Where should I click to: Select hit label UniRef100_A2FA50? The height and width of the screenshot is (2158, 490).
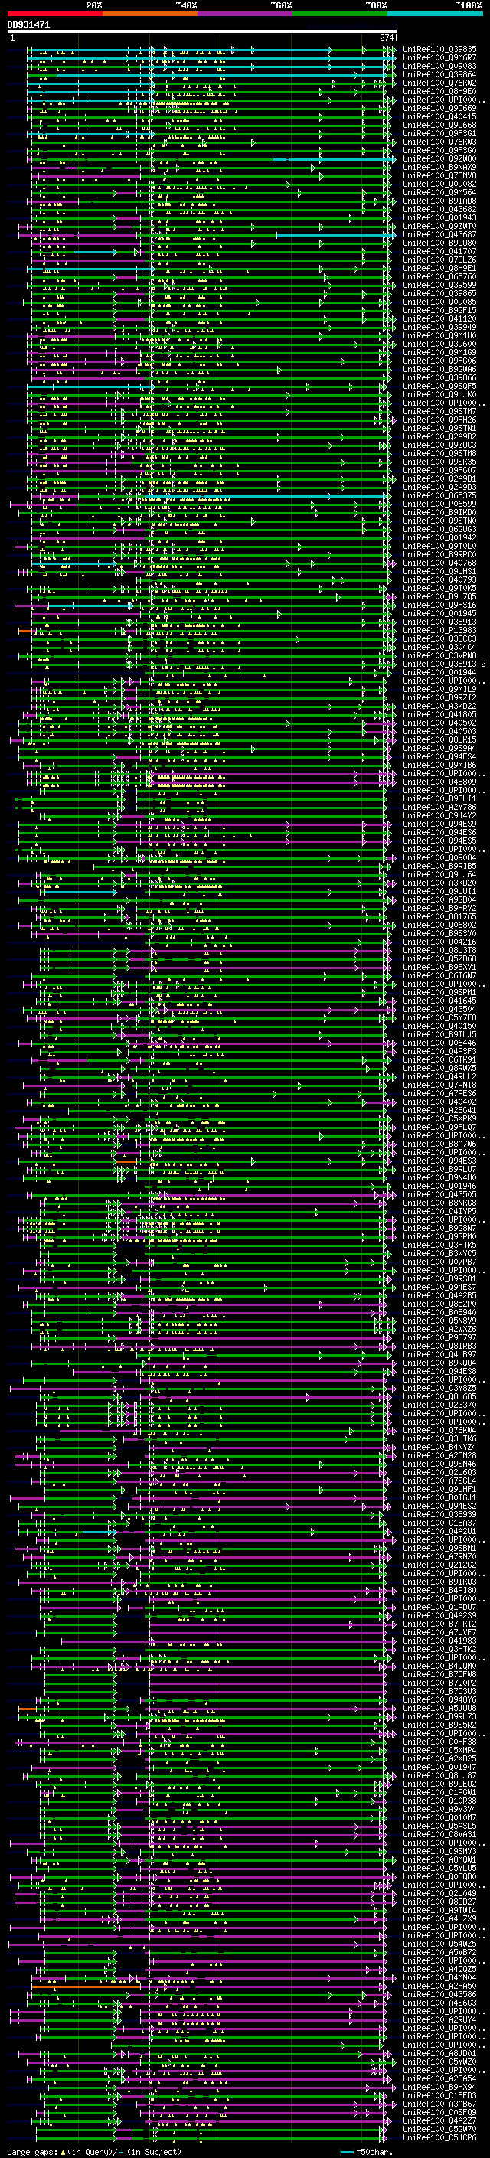point(439,1986)
